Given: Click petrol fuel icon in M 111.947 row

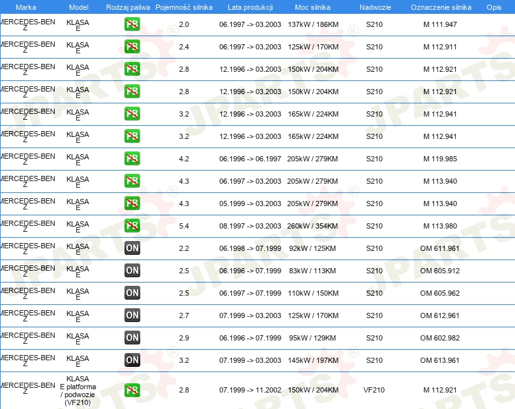Looking at the screenshot, I should 132,24.
